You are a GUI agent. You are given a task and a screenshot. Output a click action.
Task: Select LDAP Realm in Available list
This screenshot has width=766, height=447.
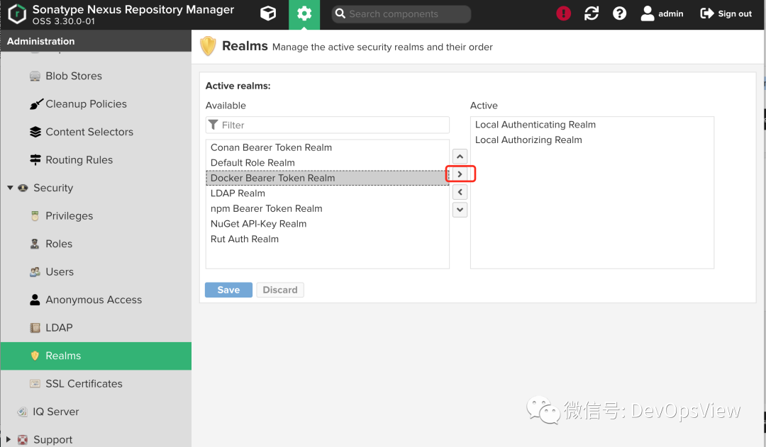coord(327,193)
